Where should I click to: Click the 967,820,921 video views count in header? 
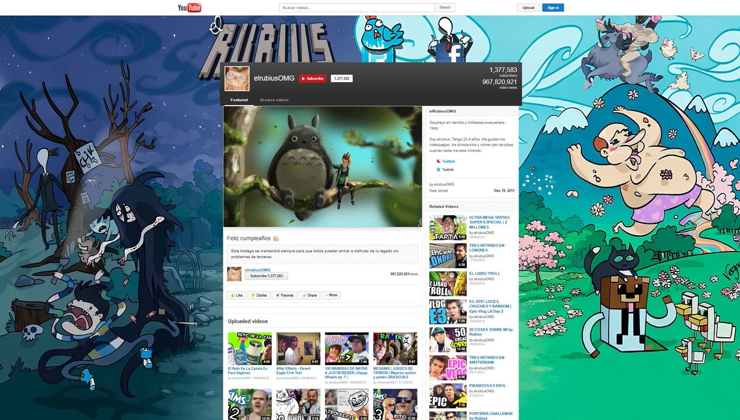(499, 82)
